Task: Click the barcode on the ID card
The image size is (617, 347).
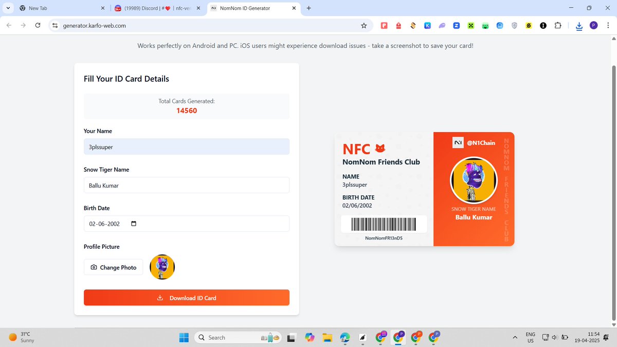Action: [384, 224]
